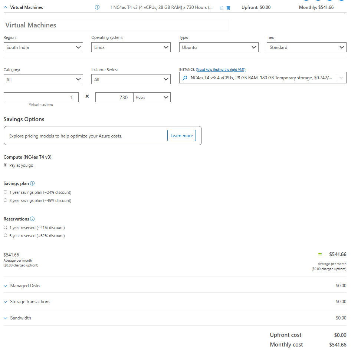Click the Managed Disks $0.00 amount
The height and width of the screenshot is (358, 351).
tap(341, 286)
